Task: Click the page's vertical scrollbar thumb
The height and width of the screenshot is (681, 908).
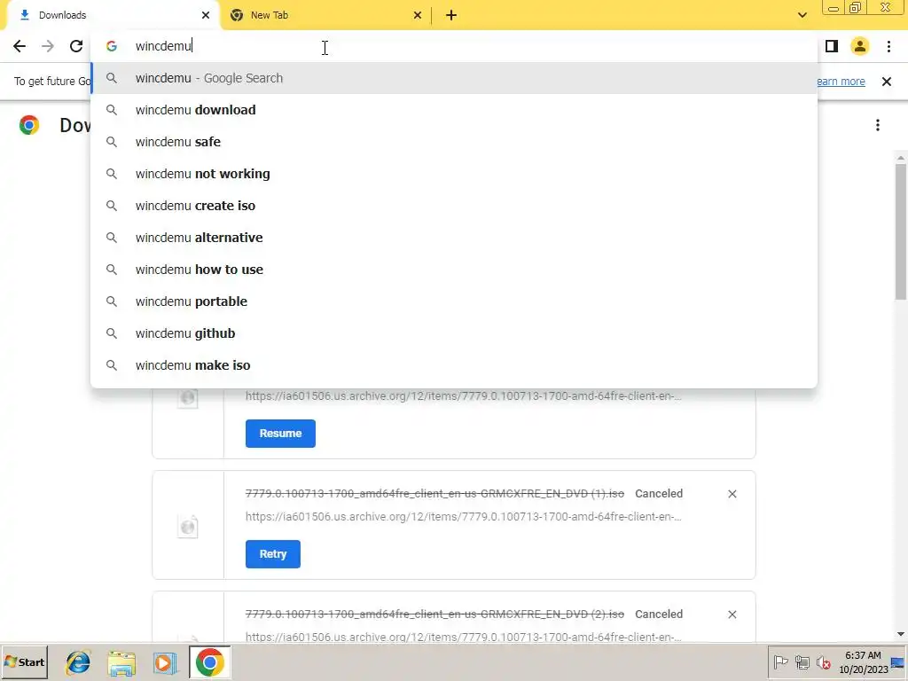Action: coord(901,231)
